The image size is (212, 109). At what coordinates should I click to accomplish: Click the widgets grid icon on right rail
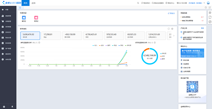(x=210, y=13)
